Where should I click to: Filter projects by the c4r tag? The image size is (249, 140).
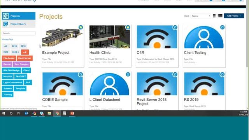25,52
